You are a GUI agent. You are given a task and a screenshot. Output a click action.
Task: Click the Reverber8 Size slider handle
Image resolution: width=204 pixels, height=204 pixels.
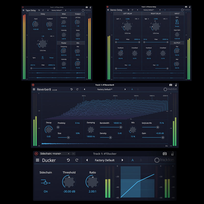click(68, 137)
